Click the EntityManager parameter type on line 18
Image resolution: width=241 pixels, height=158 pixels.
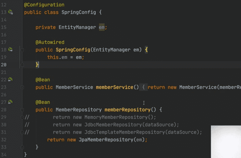pos(111,50)
